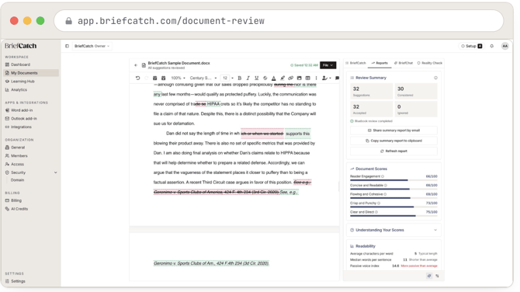Viewport: 520px width, 292px height.
Task: Click the Crisp and Punchy info icon
Action: (379, 203)
